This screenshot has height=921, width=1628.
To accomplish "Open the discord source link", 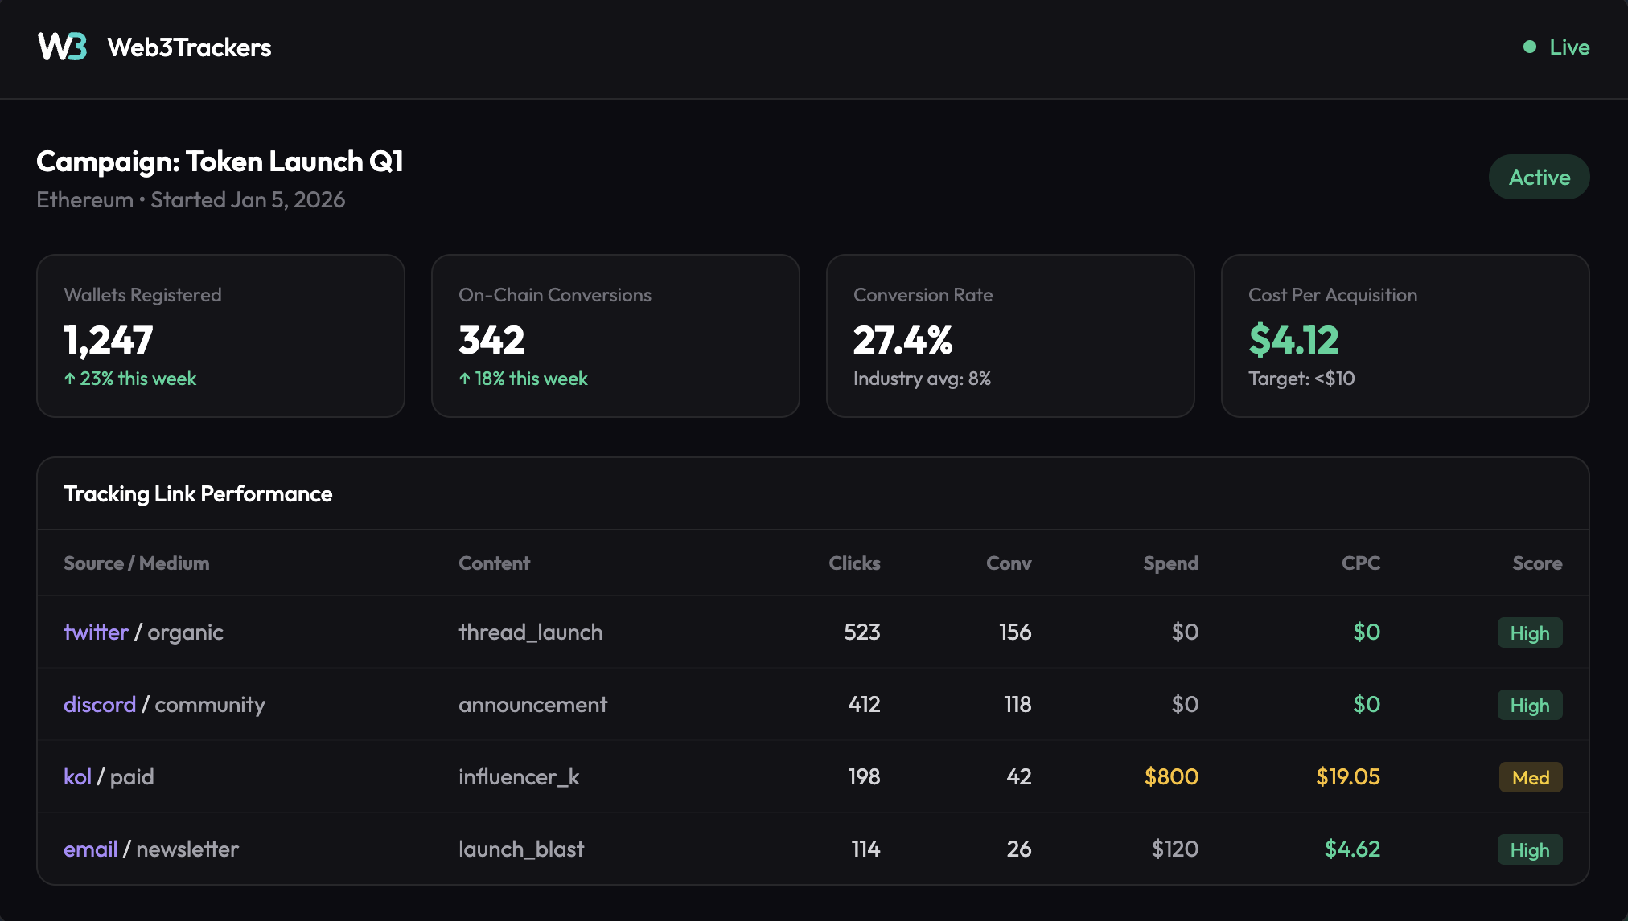I will click(100, 705).
